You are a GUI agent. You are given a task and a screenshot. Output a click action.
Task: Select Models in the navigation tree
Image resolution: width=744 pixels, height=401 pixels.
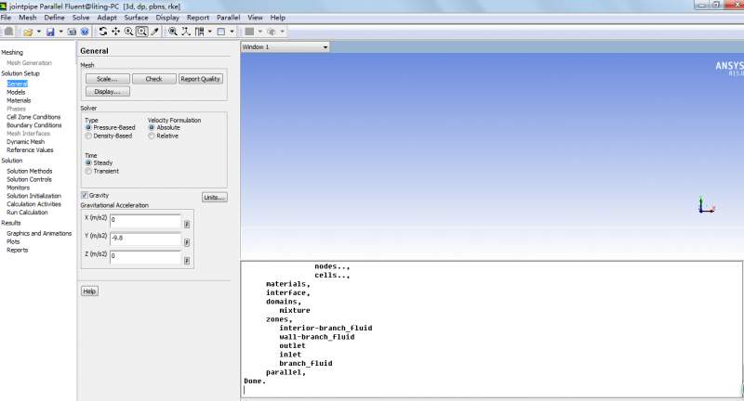tap(16, 92)
